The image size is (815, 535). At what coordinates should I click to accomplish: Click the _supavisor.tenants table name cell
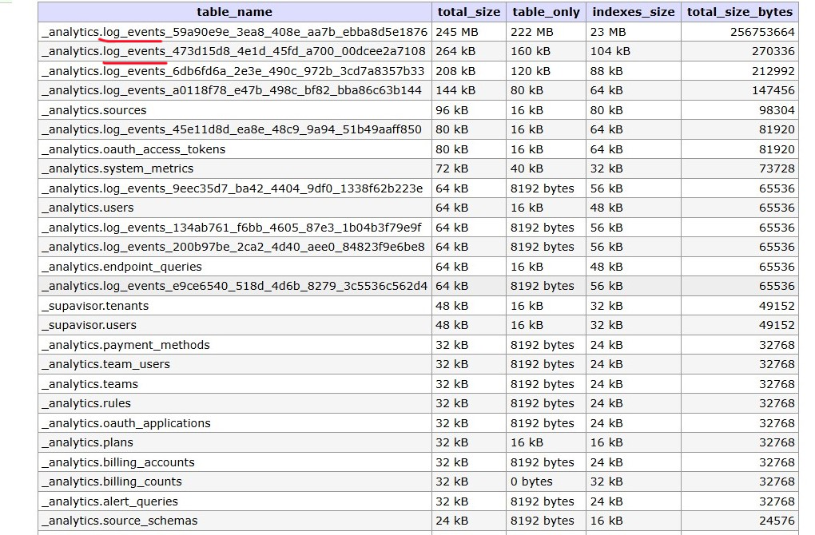[234, 306]
